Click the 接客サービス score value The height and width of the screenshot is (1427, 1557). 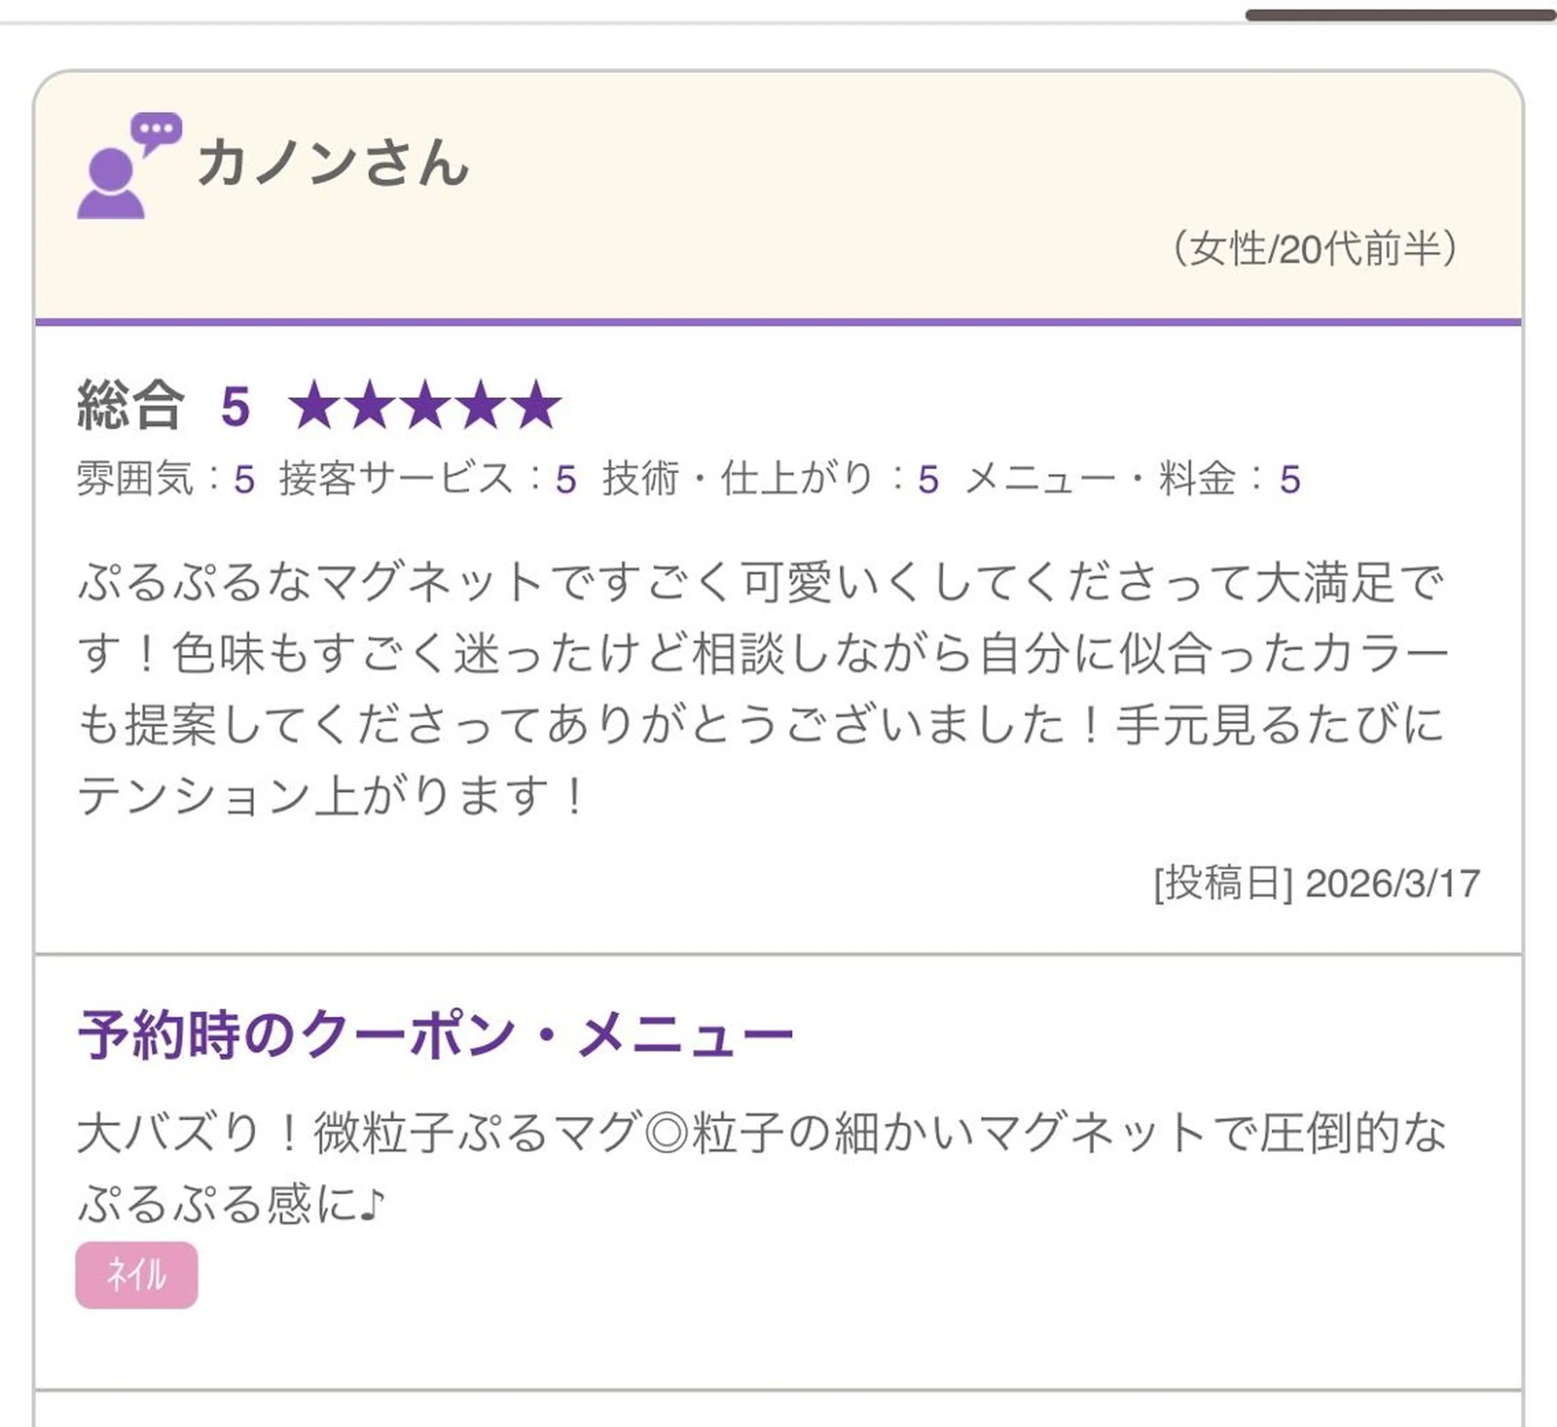[x=565, y=480]
